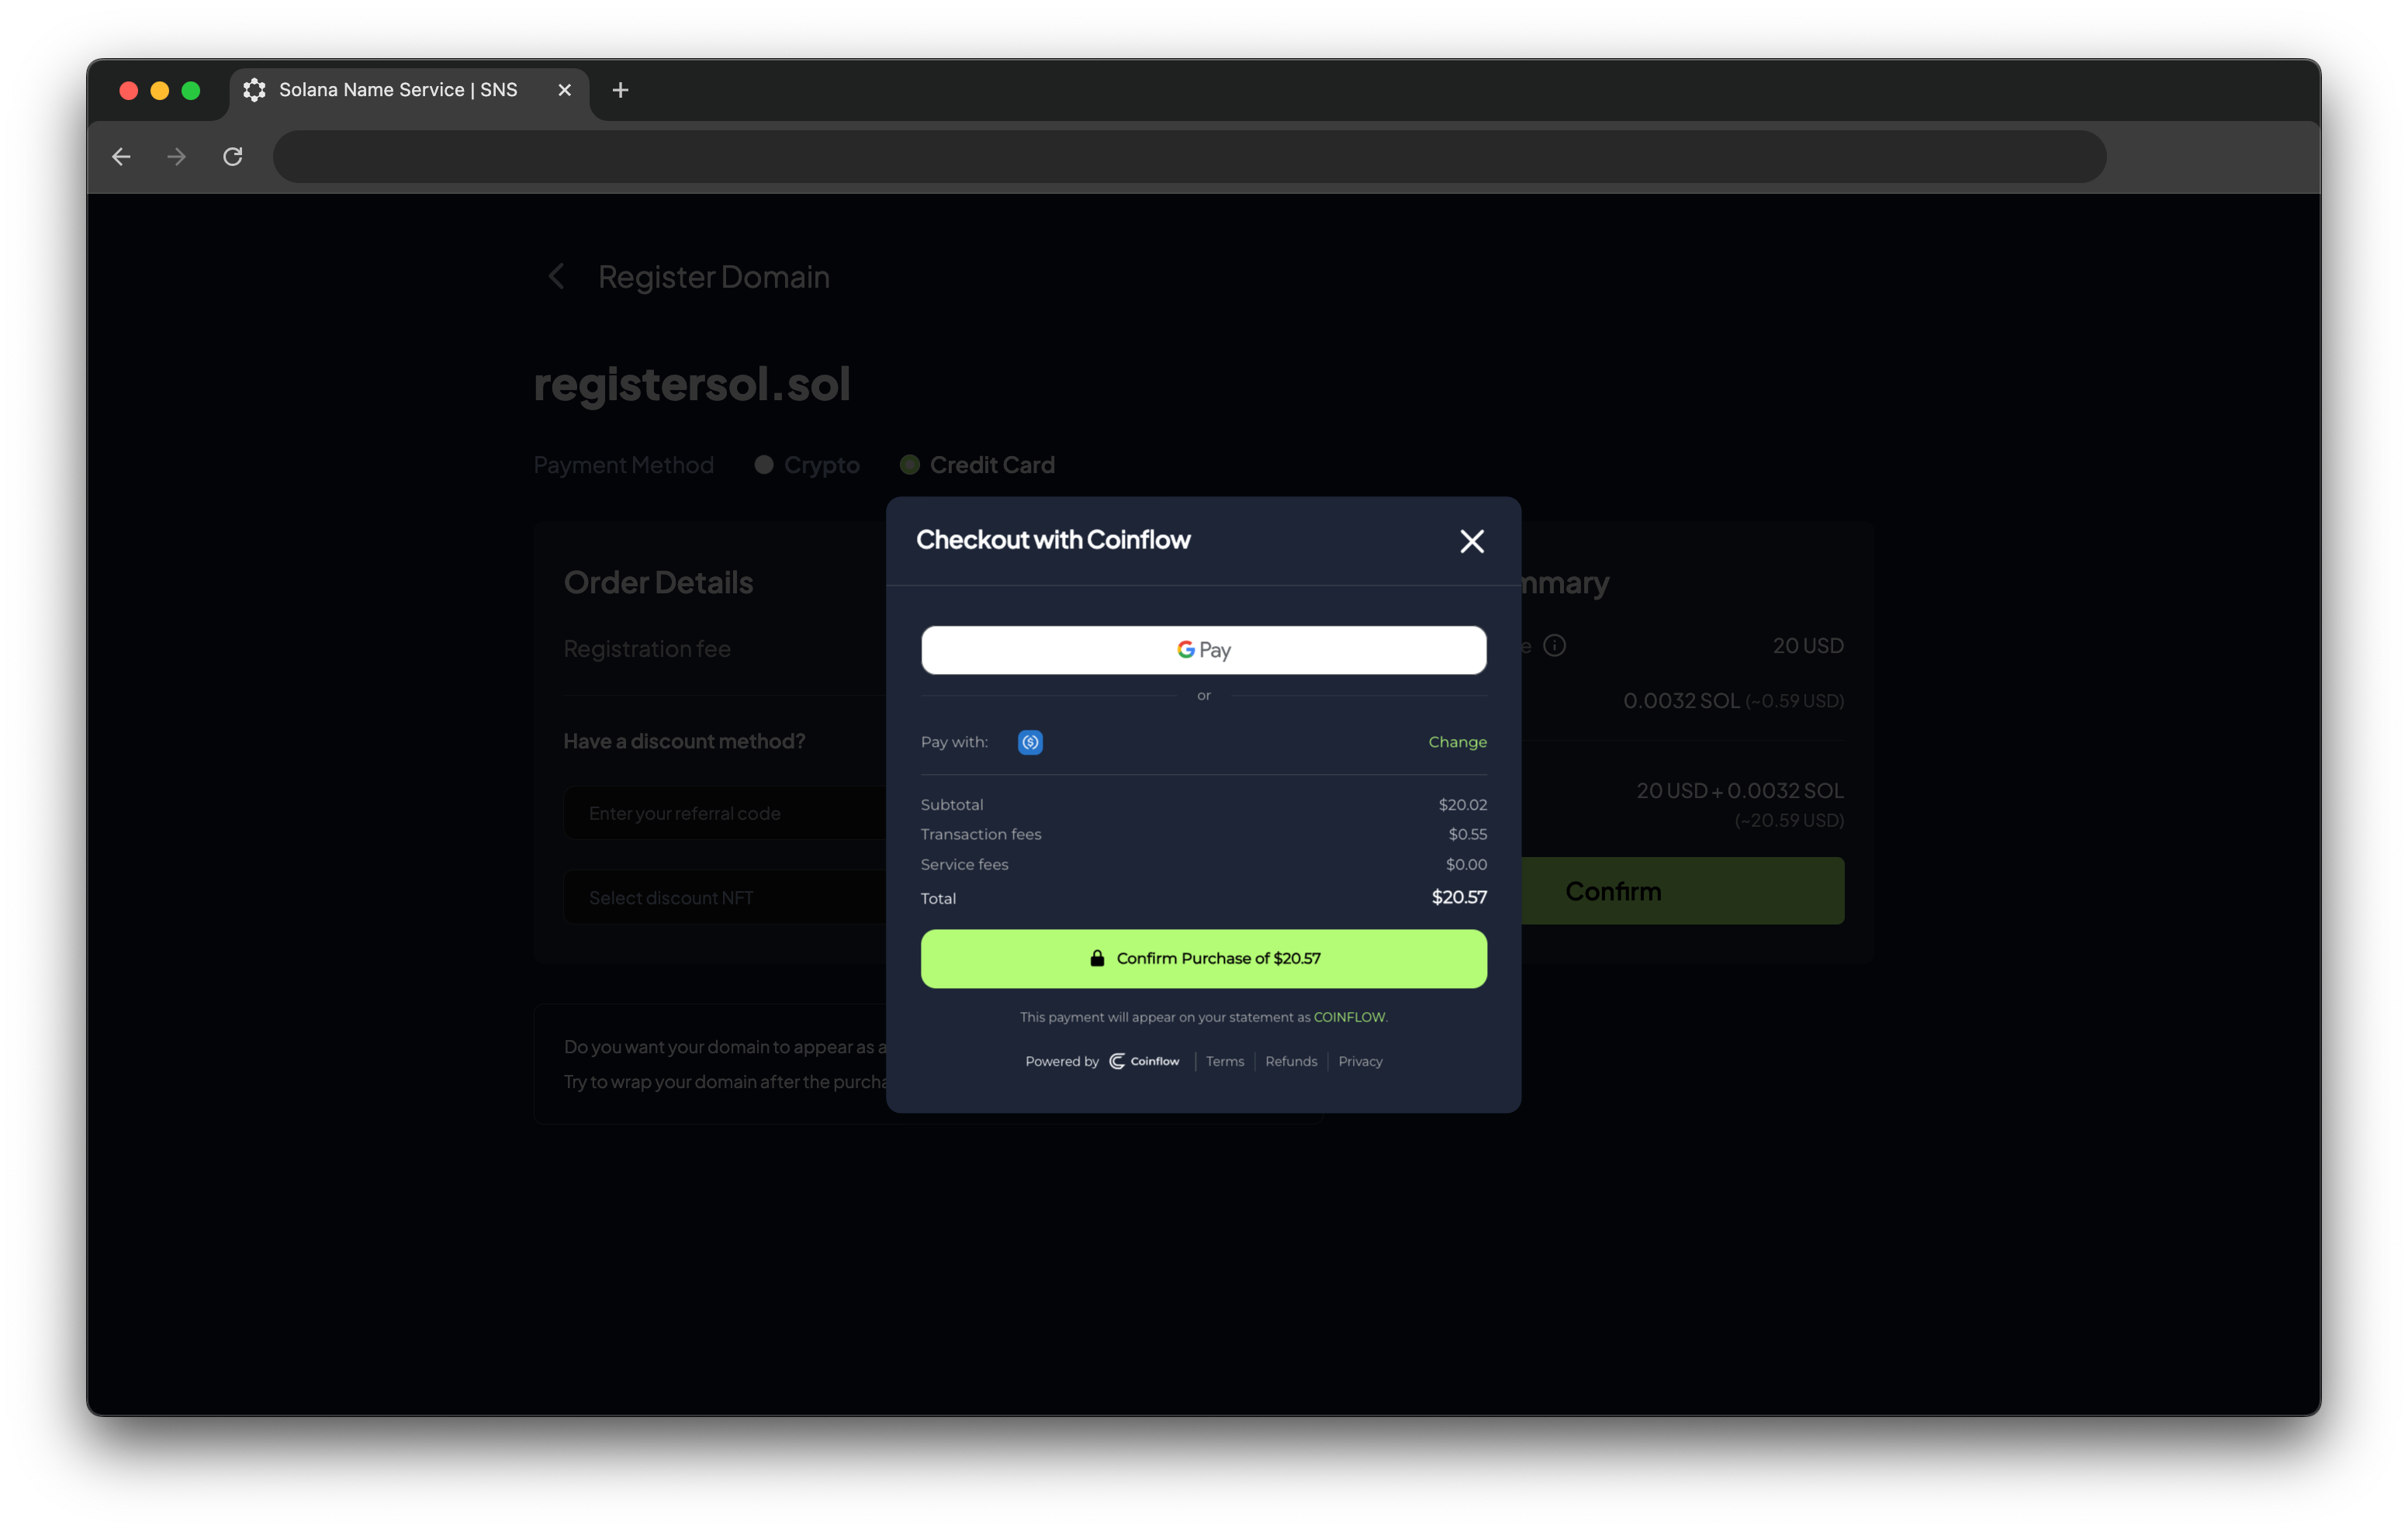Open the Privacy link
Image resolution: width=2408 pixels, height=1531 pixels.
pos(1359,1061)
